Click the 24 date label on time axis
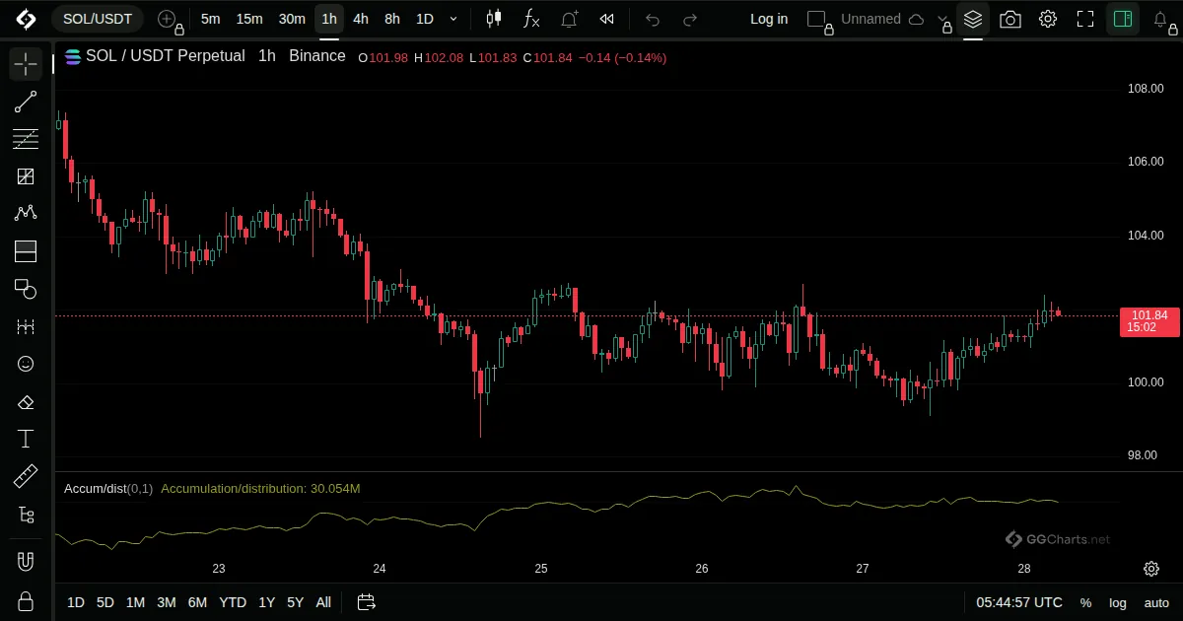Image resolution: width=1183 pixels, height=621 pixels. (x=380, y=569)
